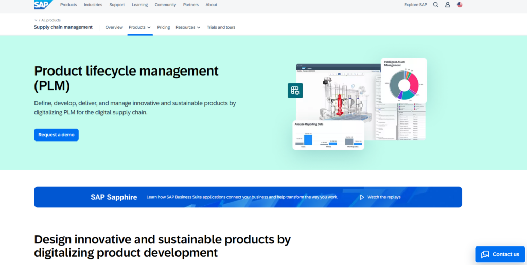The width and height of the screenshot is (527, 265).
Task: Select the US flag country selector
Action: 460,5
